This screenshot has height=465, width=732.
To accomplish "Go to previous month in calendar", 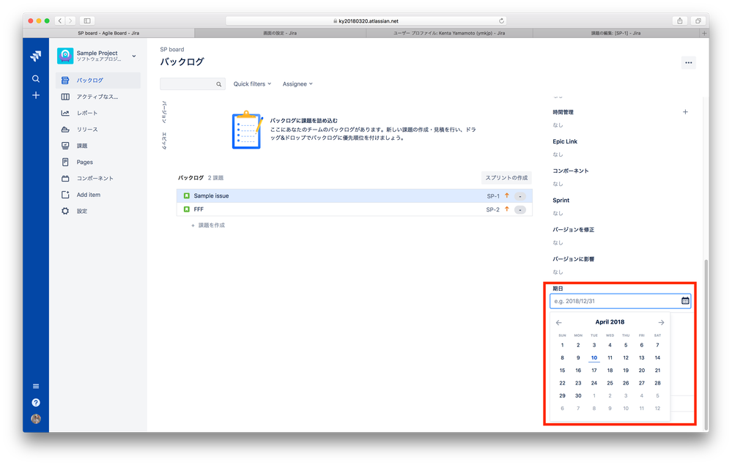I will 559,323.
